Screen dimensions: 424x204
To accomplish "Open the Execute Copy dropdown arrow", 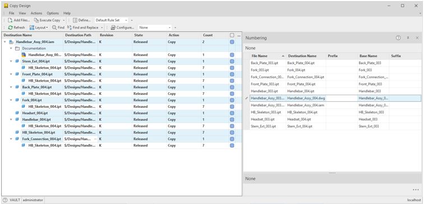I will pos(63,20).
